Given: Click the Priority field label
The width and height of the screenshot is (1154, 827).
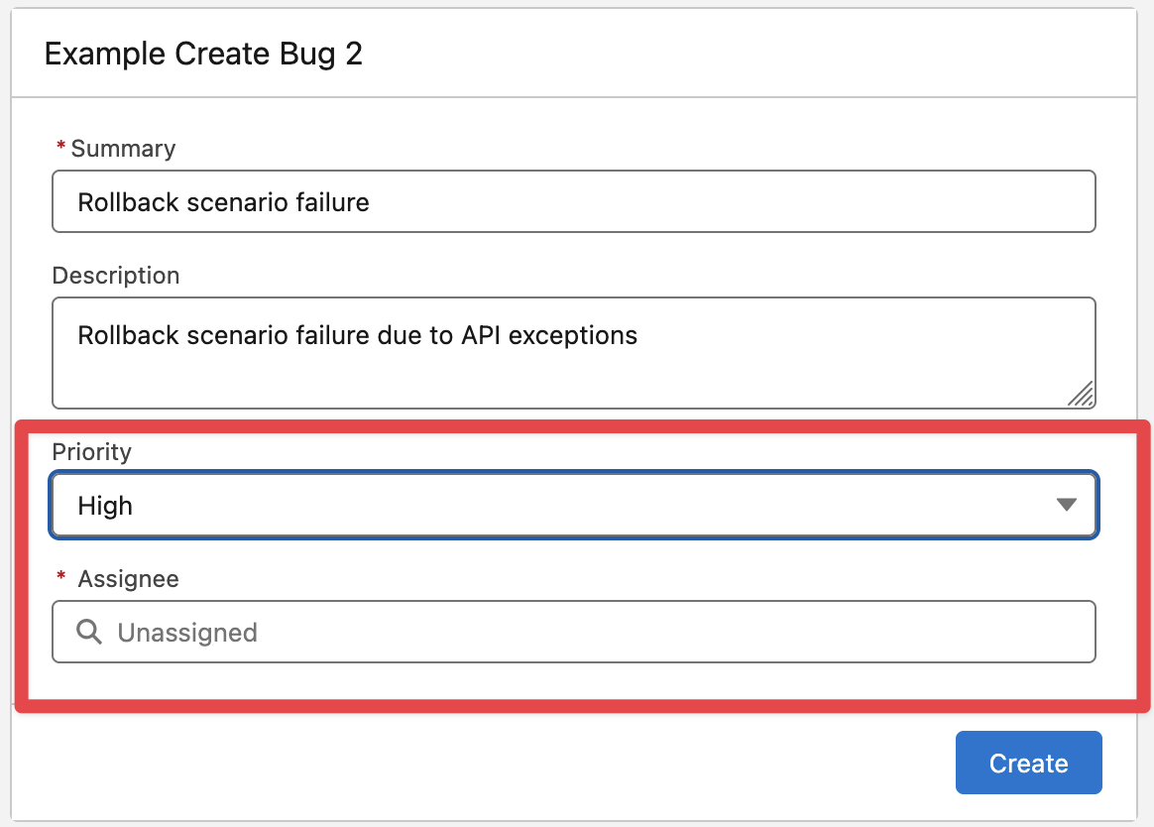Looking at the screenshot, I should click(x=92, y=452).
